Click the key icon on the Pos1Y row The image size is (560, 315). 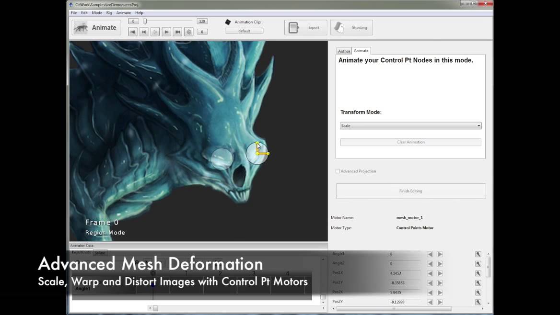478,283
